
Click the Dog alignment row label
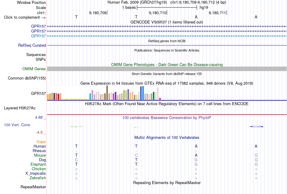point(42,160)
